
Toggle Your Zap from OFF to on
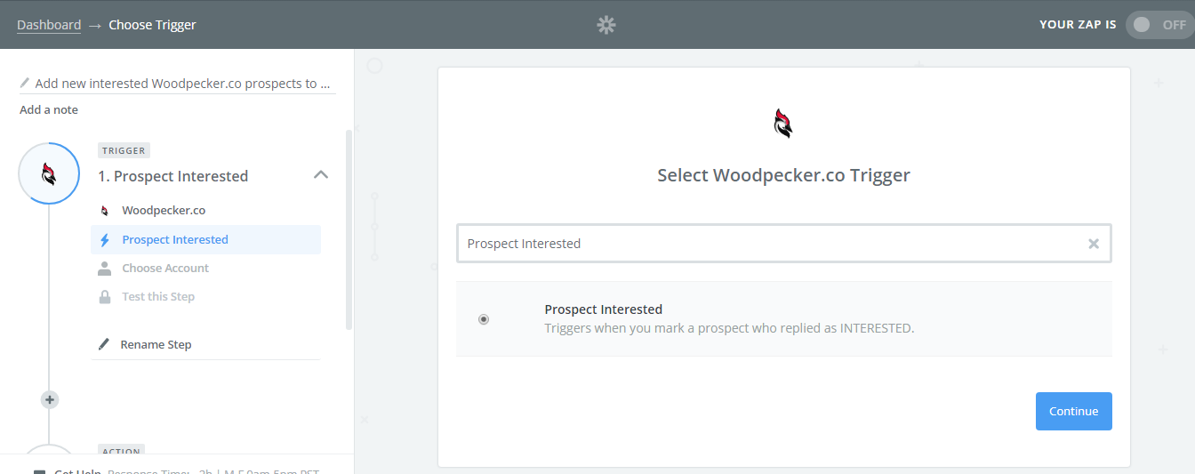[x=1159, y=25]
